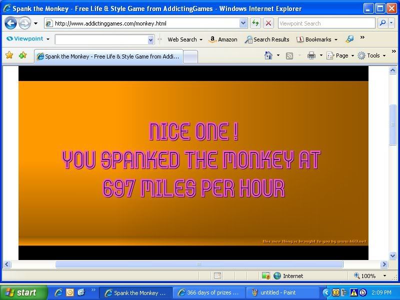
Task: Open the Tools menu dropdown
Action: coord(372,55)
